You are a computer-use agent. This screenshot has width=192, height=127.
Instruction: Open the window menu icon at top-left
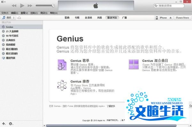pos(3,2)
